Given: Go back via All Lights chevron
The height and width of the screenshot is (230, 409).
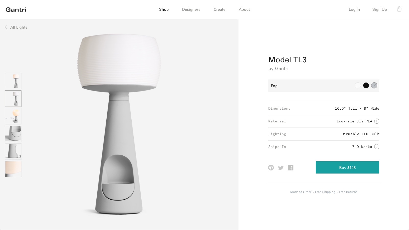Looking at the screenshot, I should coord(6,27).
